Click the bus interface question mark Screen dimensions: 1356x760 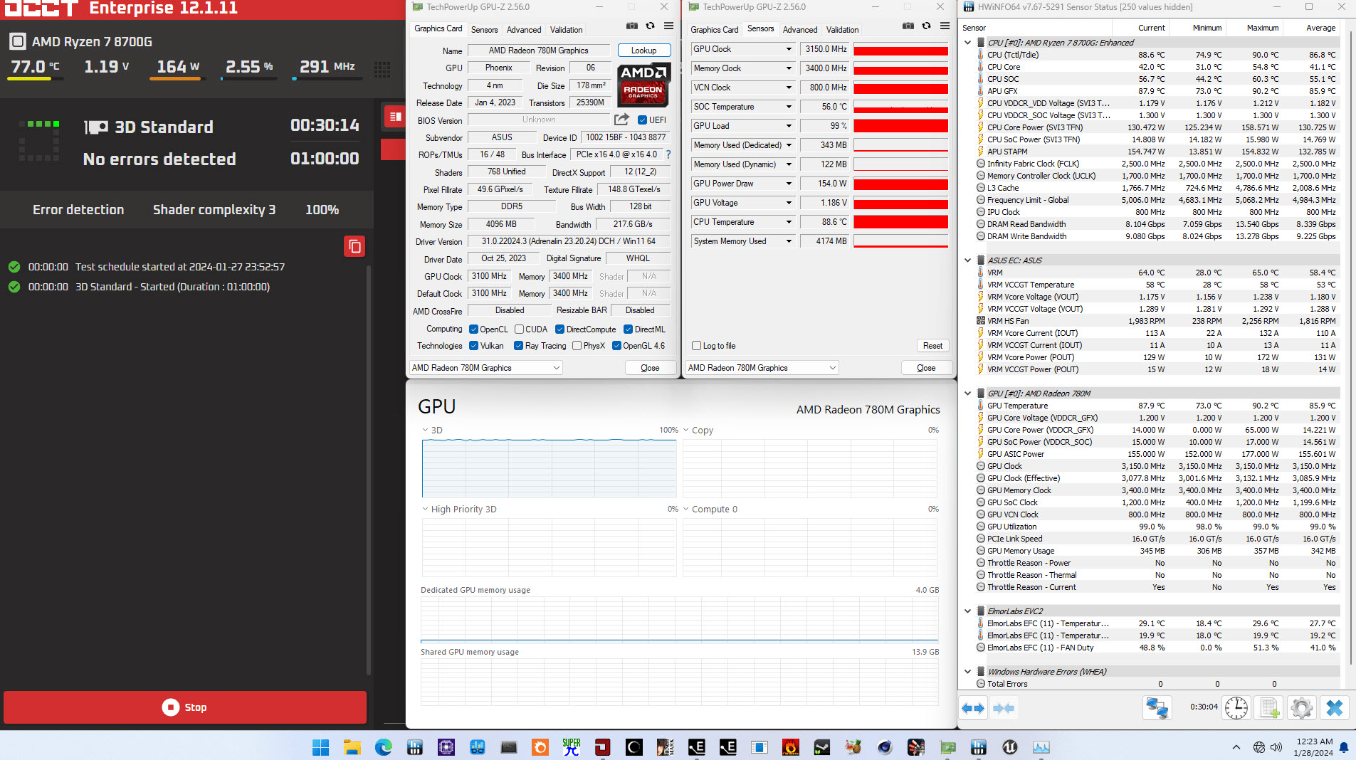click(668, 154)
